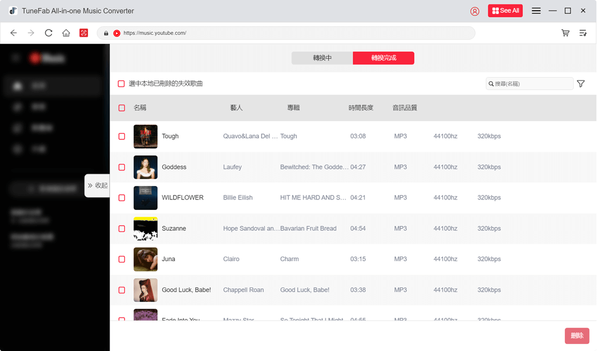Open the shopping cart icon
597x351 pixels.
[x=566, y=33]
